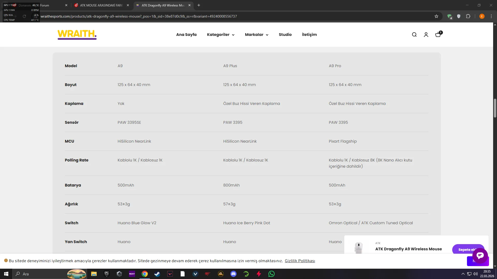Click the browser address bar URL
Viewport: 497px width, 279px height.
tap(138, 16)
